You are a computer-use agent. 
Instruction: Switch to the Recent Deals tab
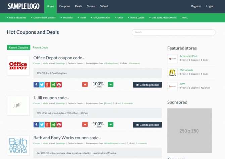click(x=41, y=47)
